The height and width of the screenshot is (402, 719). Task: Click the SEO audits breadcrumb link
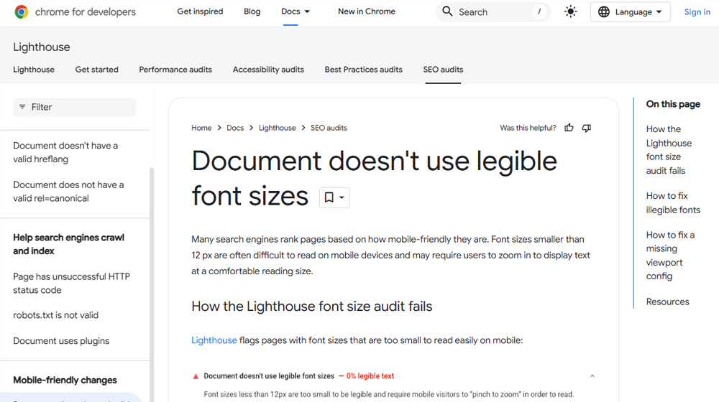[329, 128]
